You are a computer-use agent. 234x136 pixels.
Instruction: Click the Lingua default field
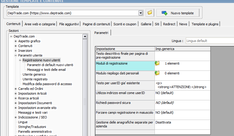click(210, 41)
